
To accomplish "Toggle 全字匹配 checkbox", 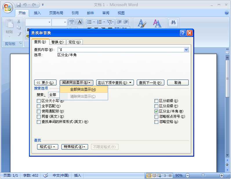I will 39,106.
